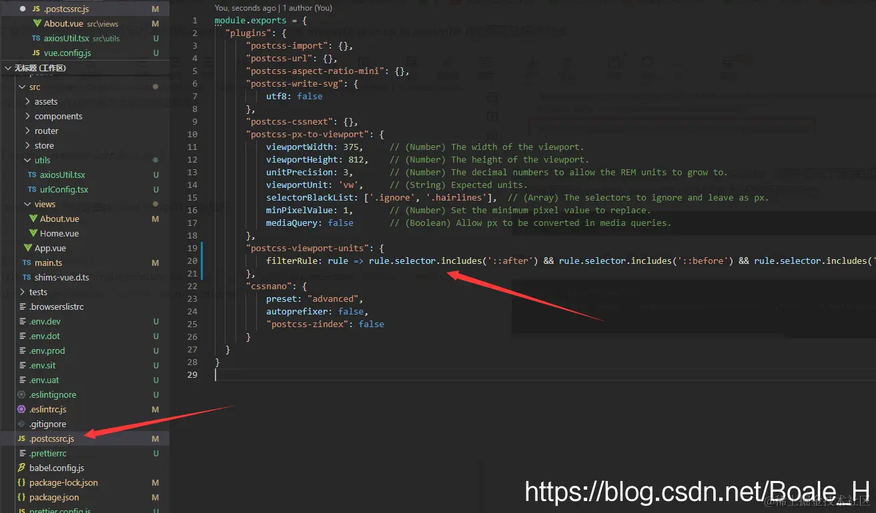
Task: Click the "cssnano": { line
Action: point(276,286)
